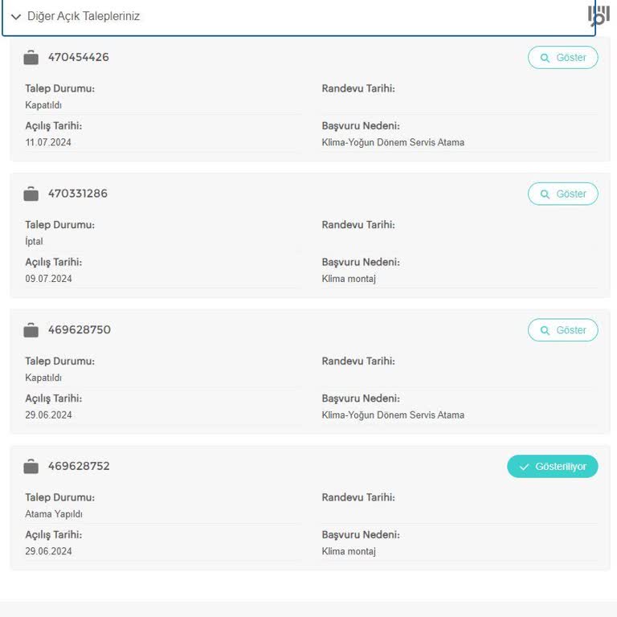Click Klima-Yoğun Dönem Servis Atama of request 470454426
This screenshot has width=617, height=617.
coord(393,142)
